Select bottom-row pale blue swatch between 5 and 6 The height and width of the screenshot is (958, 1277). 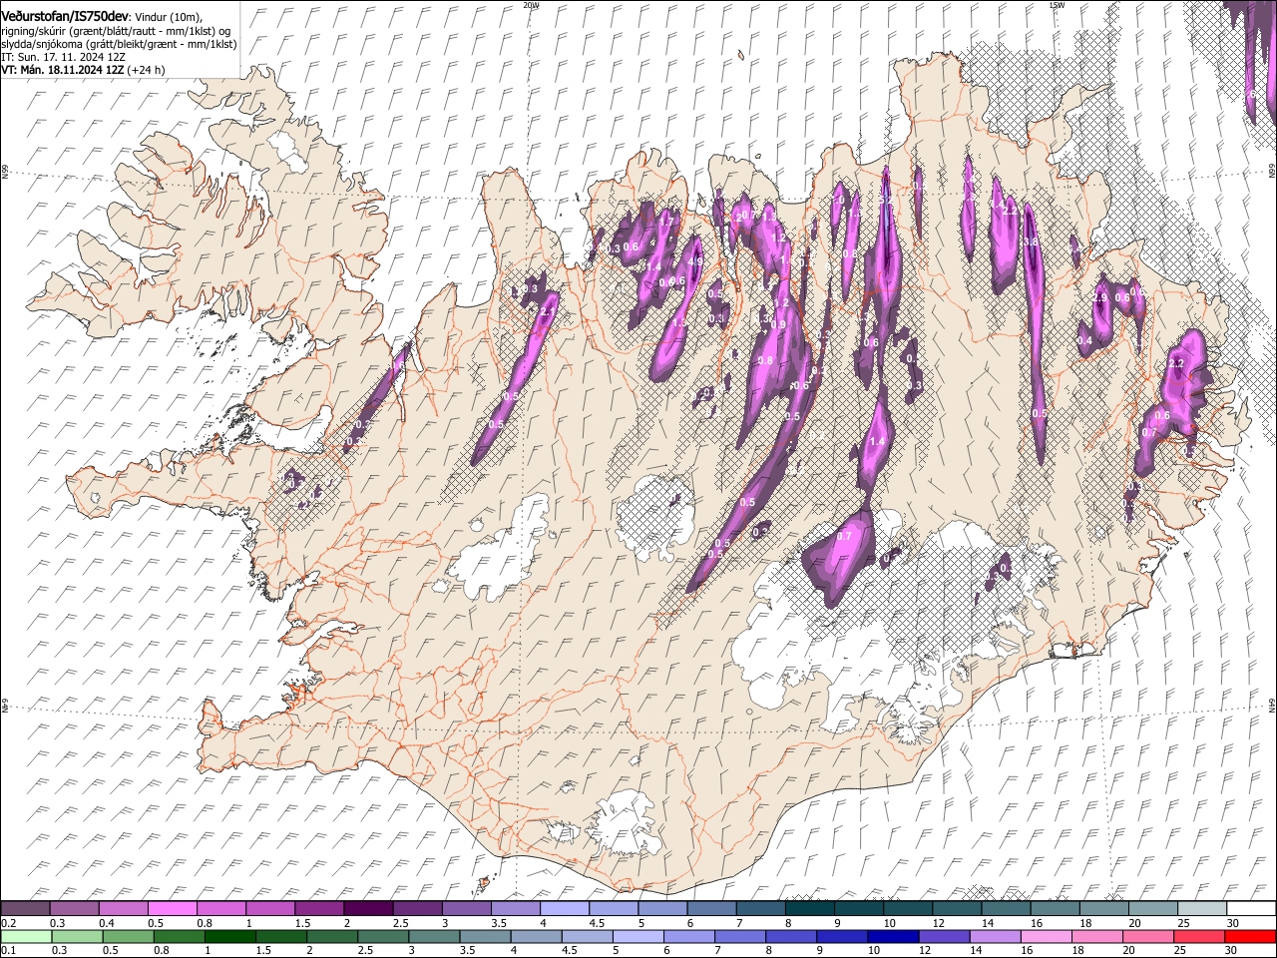point(638,936)
